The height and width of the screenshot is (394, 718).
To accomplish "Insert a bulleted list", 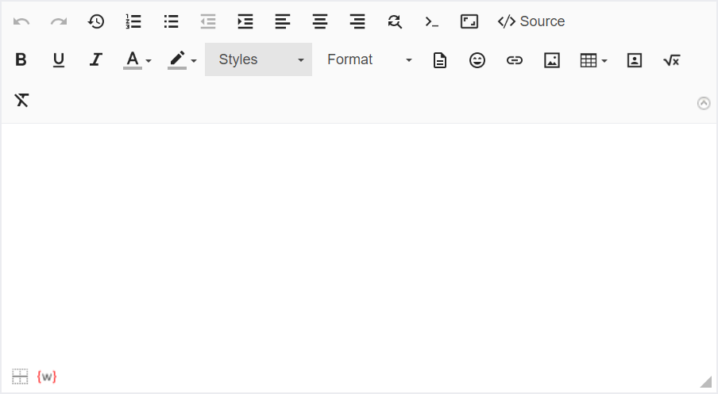I will pyautogui.click(x=171, y=21).
